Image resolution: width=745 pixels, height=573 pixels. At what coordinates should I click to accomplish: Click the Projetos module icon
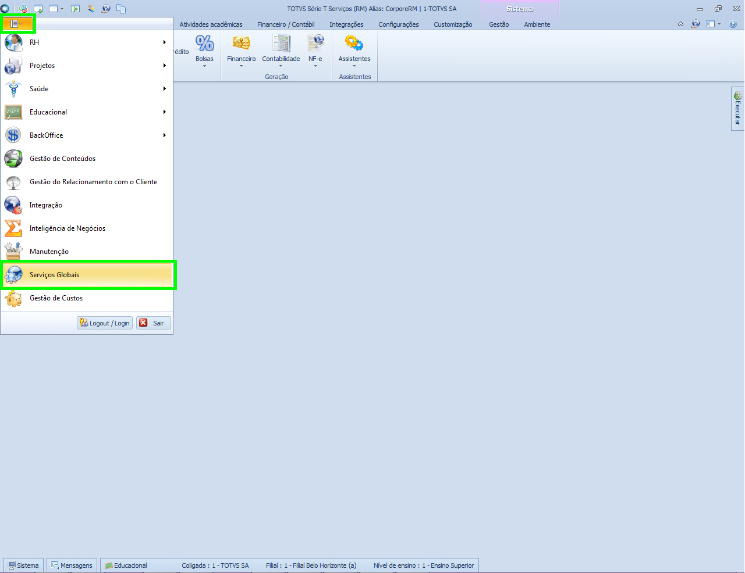coord(13,66)
